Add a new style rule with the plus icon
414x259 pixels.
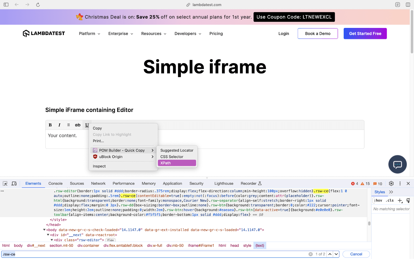(x=400, y=200)
